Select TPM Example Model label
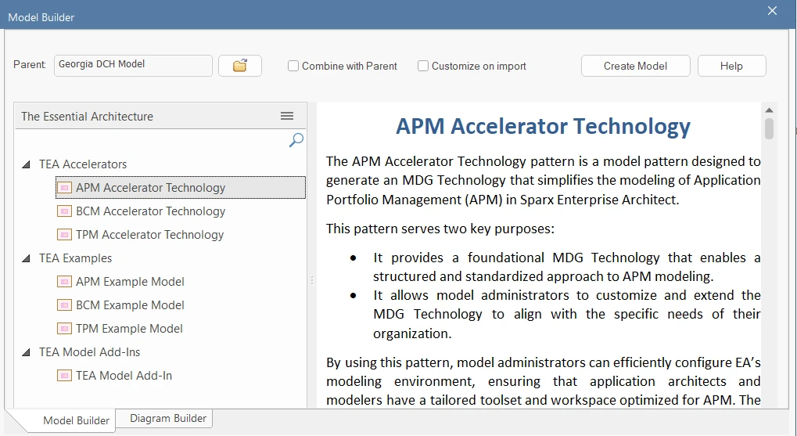This screenshot has height=436, width=797. click(x=129, y=328)
